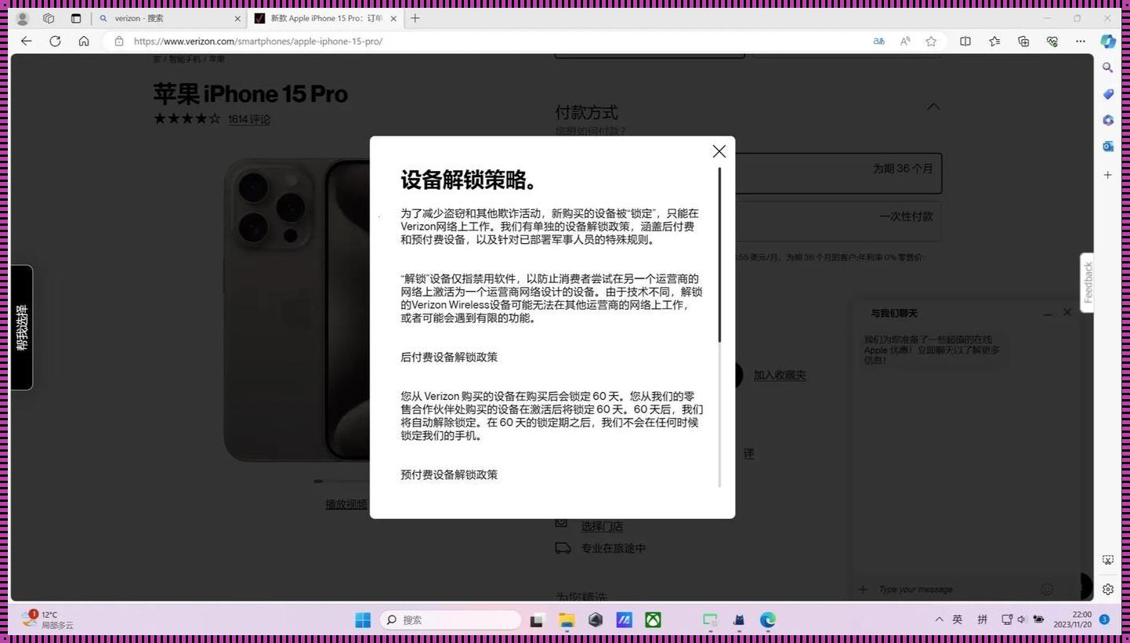Go back to the previous page
The width and height of the screenshot is (1130, 643).
click(x=26, y=41)
